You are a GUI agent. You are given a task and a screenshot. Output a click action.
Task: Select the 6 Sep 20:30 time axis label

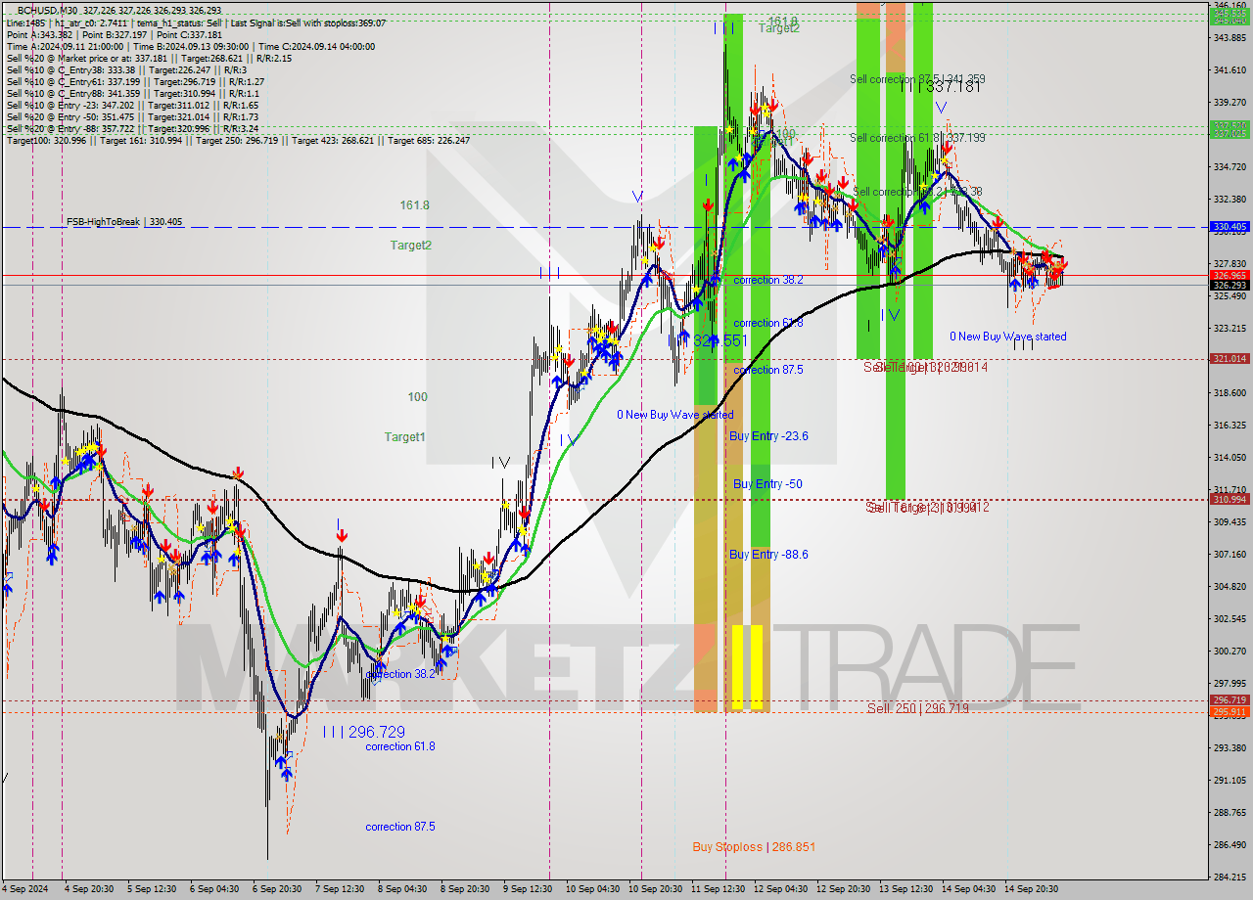point(275,889)
